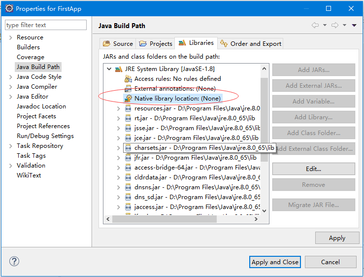Click the access-bridge-64.jar jar icon
This screenshot has height=277, width=364.
[x=128, y=167]
